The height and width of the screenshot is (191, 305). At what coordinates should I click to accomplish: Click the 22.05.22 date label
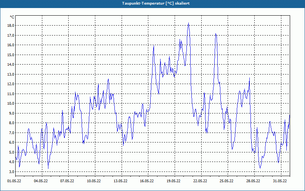coord(200,181)
